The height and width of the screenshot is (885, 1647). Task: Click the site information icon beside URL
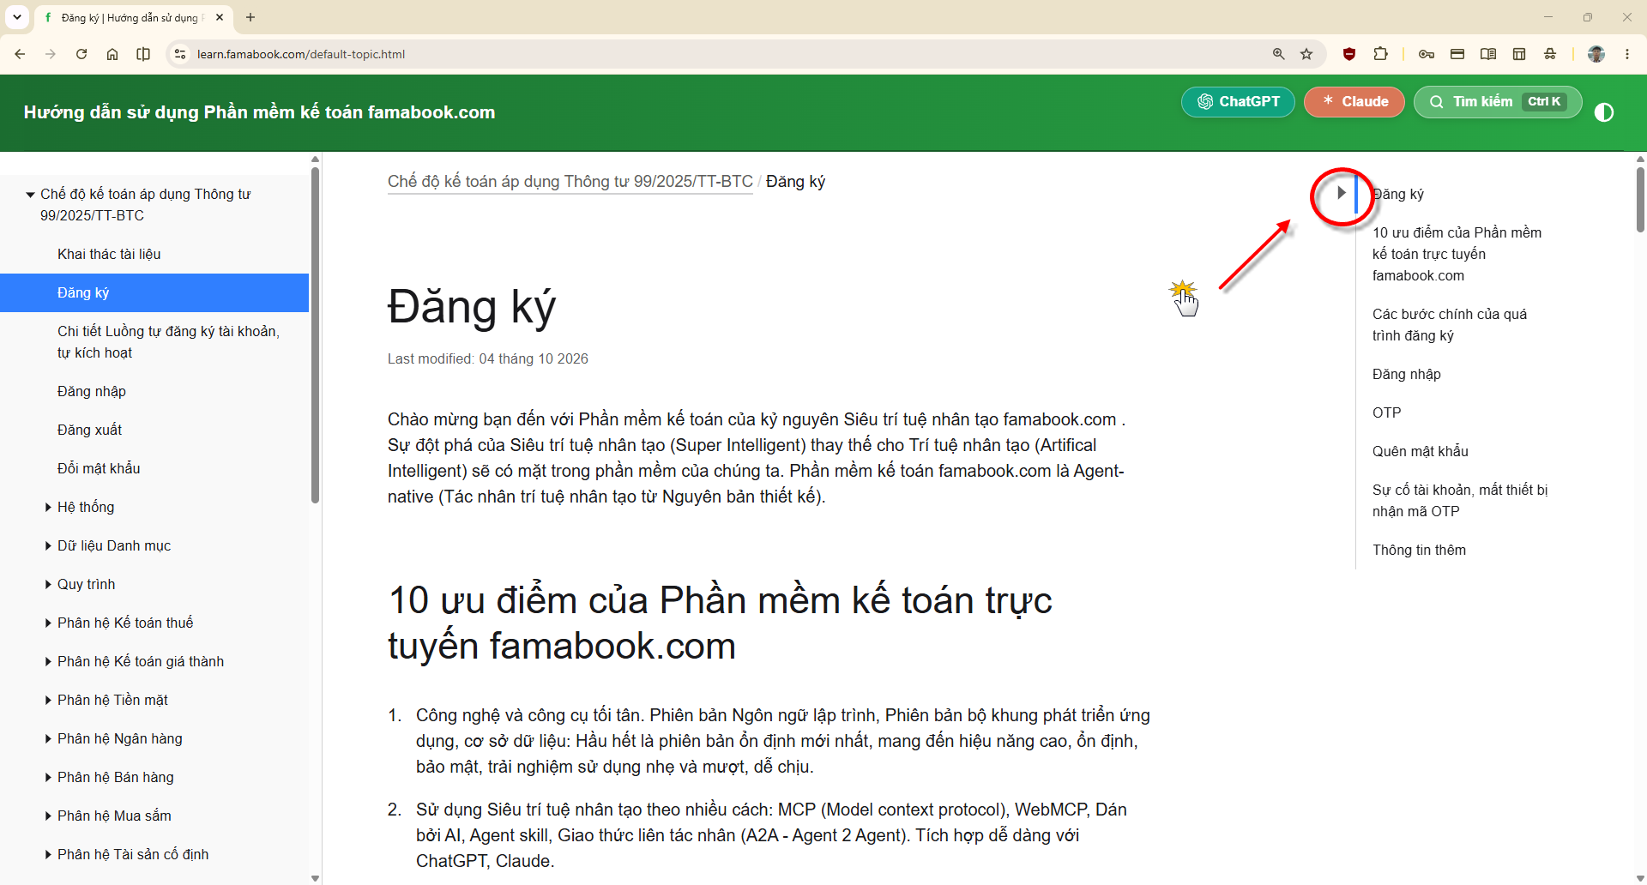tap(179, 54)
